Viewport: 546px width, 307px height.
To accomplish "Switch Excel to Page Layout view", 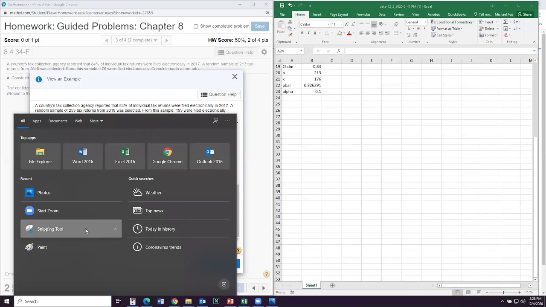I will point(468,292).
